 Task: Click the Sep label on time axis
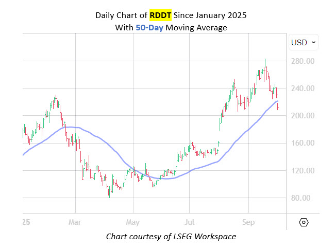(248, 222)
